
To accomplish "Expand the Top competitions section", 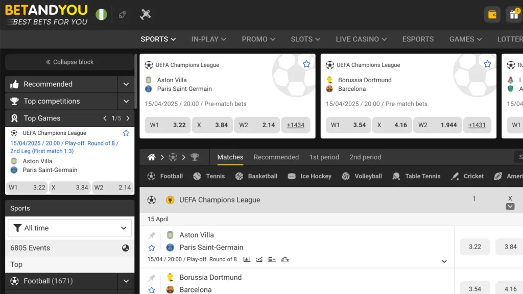I will pos(126,102).
